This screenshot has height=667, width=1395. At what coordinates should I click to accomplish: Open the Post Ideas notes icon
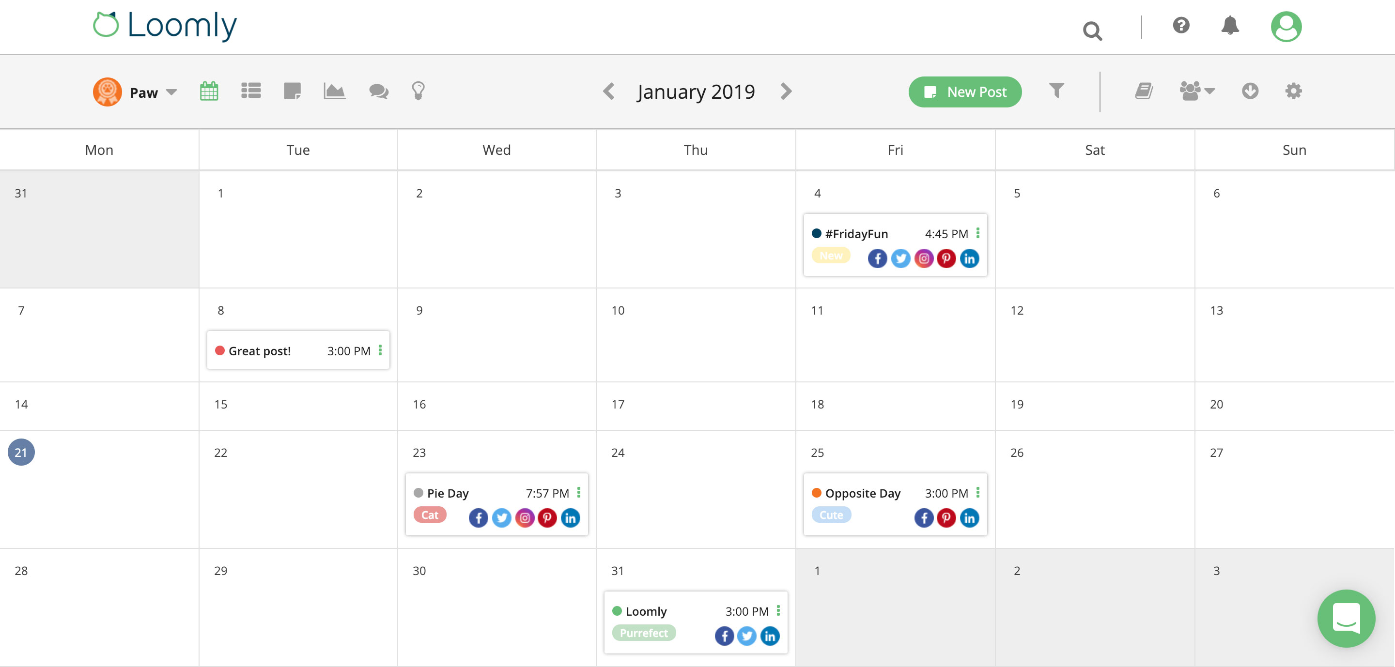pyautogui.click(x=292, y=91)
